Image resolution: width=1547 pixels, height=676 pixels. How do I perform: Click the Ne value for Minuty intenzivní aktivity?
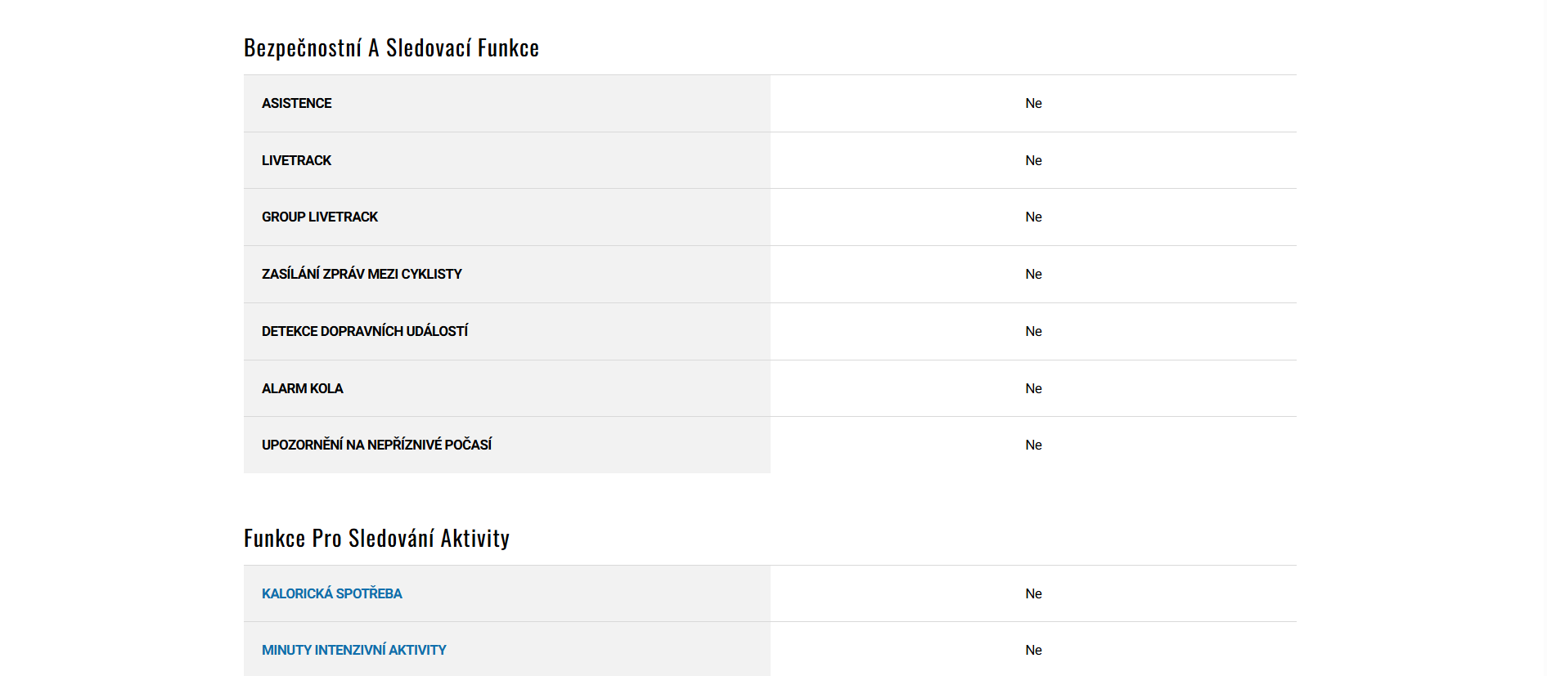tap(1033, 650)
